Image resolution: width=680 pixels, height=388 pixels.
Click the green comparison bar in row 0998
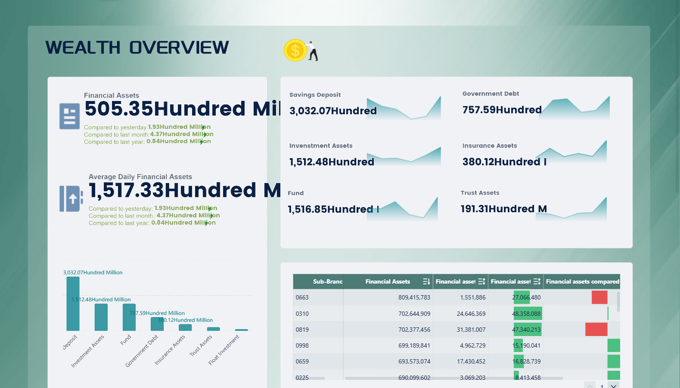point(614,345)
